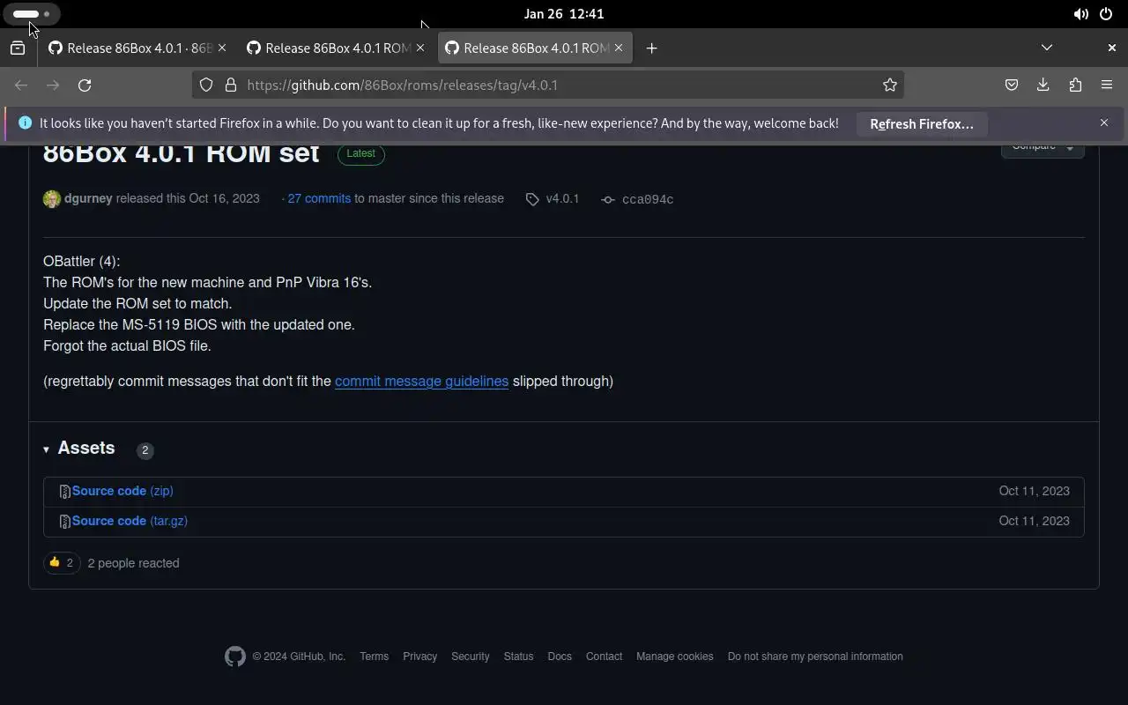Open the Pocket save icon
Image resolution: width=1128 pixels, height=705 pixels.
pos(1012,85)
